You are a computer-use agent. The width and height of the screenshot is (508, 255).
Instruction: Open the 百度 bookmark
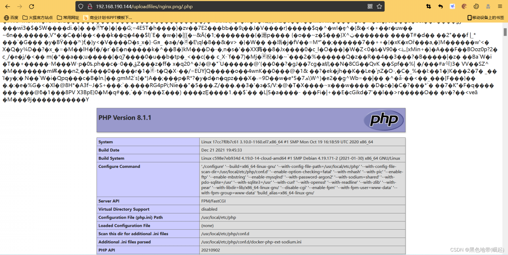click(x=11, y=17)
